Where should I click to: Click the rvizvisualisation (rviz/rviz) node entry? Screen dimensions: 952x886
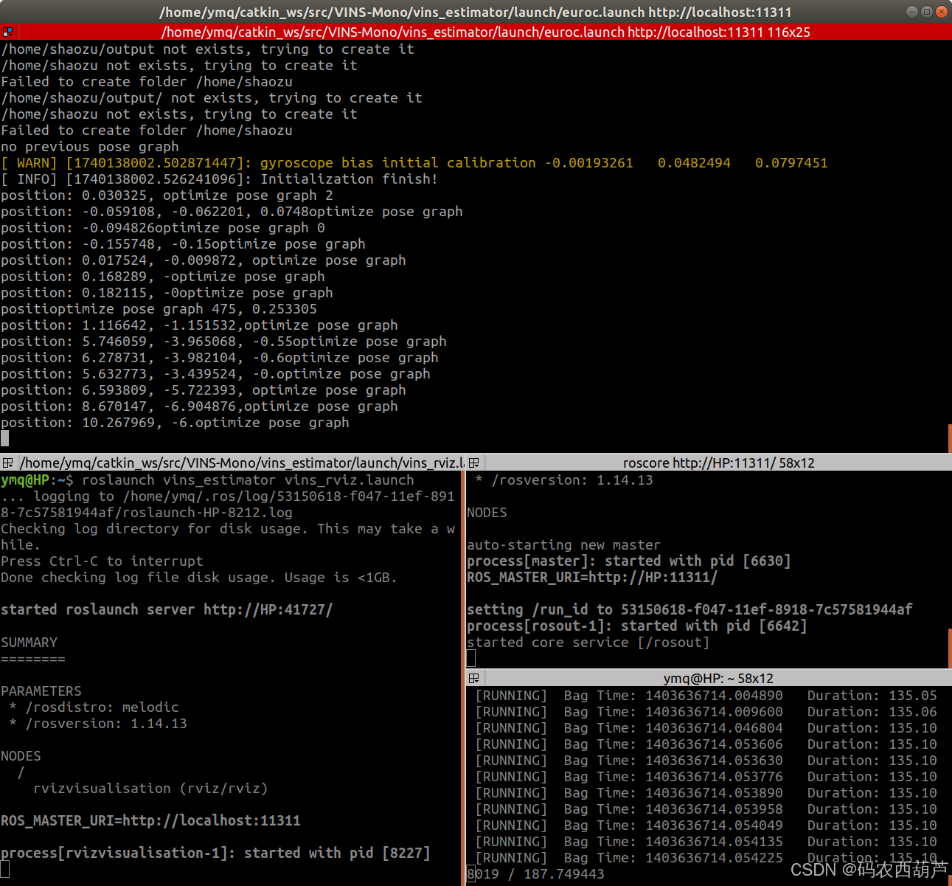coord(150,788)
